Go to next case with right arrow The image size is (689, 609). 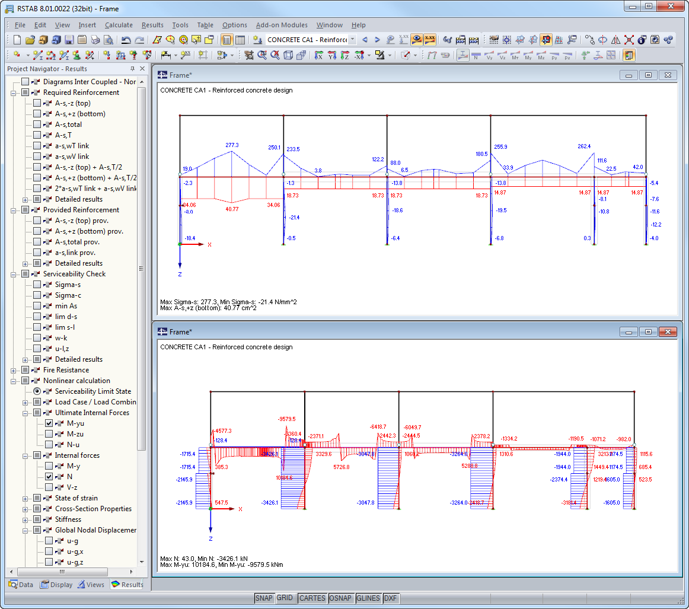(x=377, y=40)
